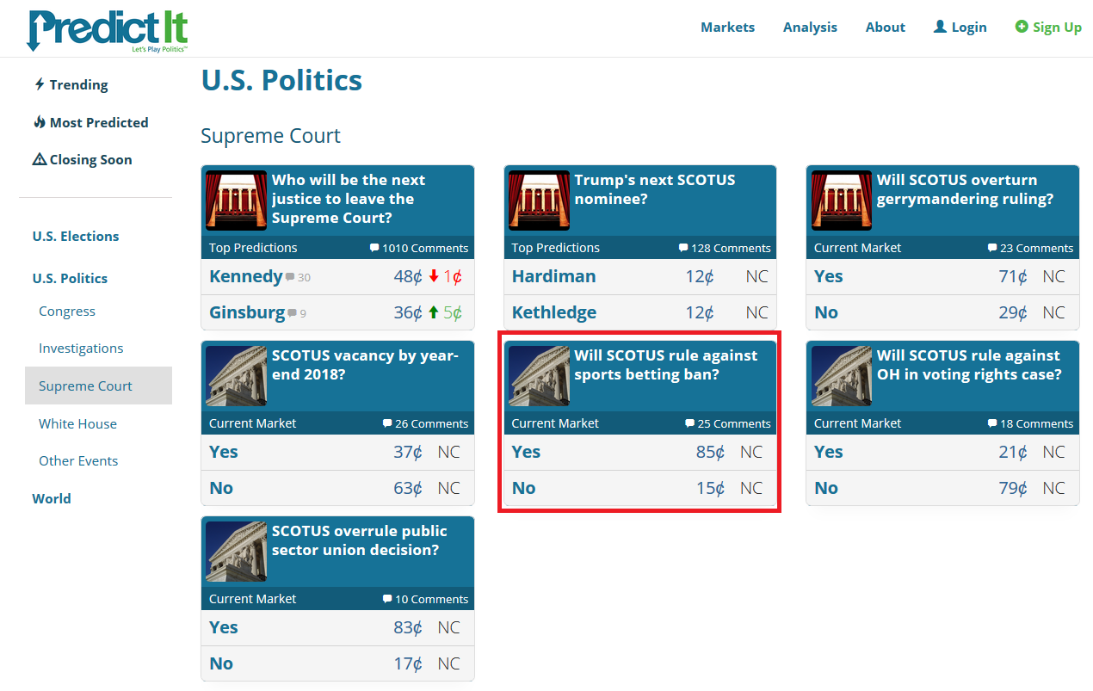Screen dimensions: 1093x691
Task: Go to the Login page
Action: click(960, 27)
